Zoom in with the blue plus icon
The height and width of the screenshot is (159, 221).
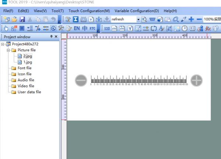click(x=191, y=19)
